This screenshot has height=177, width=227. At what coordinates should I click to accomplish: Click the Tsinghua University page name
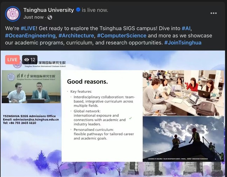49,10
